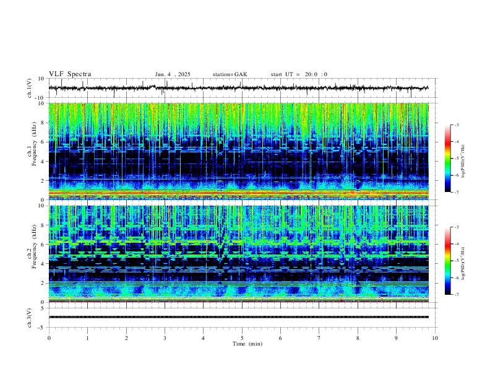Click the "start UT = 20:0 :0" text
The height and width of the screenshot is (379, 490).
[x=299, y=74]
